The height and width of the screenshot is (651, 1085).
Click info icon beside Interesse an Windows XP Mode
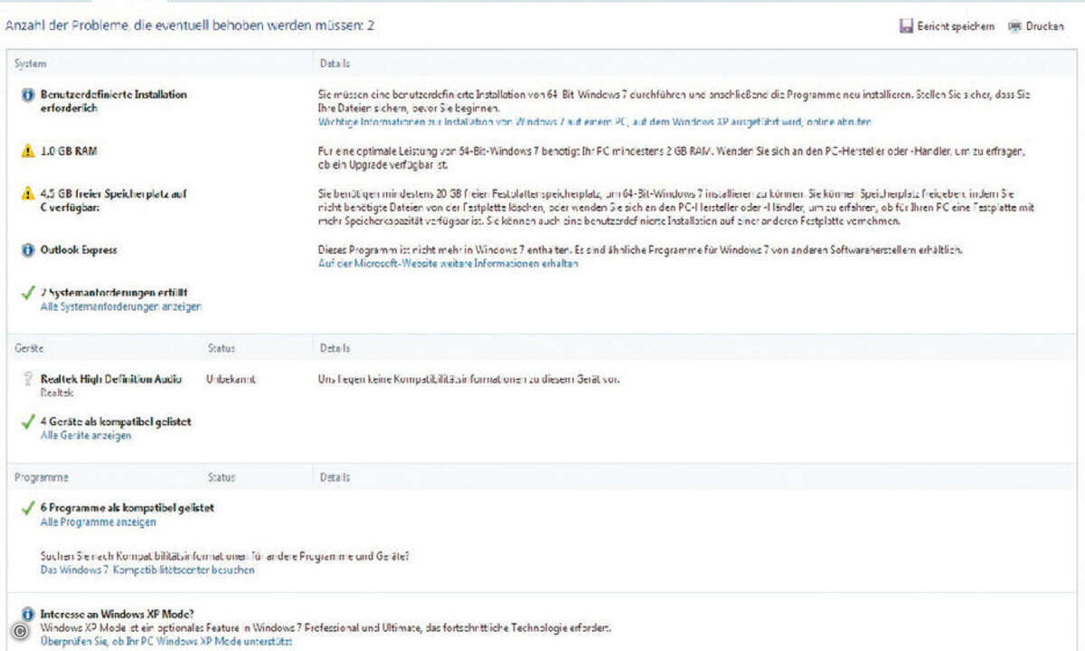27,613
